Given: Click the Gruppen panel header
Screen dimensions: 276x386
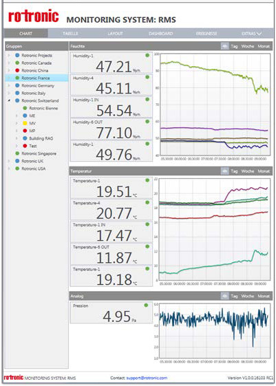Looking at the screenshot, I should (x=36, y=46).
